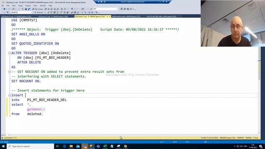
Task: Open the Windows Start menu
Action: [x=3, y=146]
